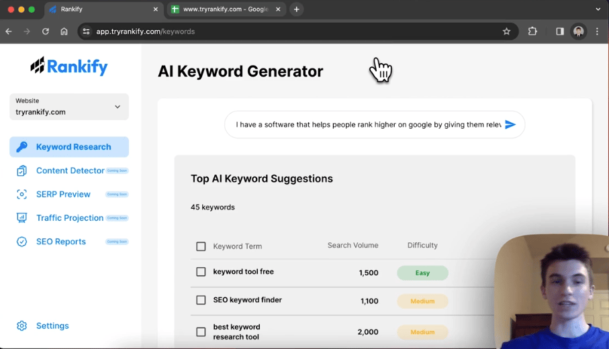This screenshot has width=609, height=349.
Task: View site information icon in address bar
Action: 86,32
